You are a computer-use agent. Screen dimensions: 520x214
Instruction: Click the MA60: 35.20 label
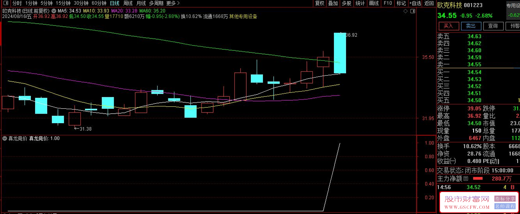pyautogui.click(x=152, y=10)
